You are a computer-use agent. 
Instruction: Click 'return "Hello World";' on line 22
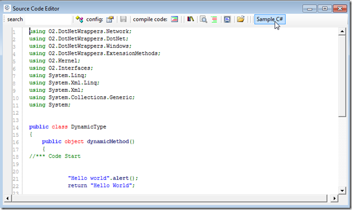pos(102,185)
